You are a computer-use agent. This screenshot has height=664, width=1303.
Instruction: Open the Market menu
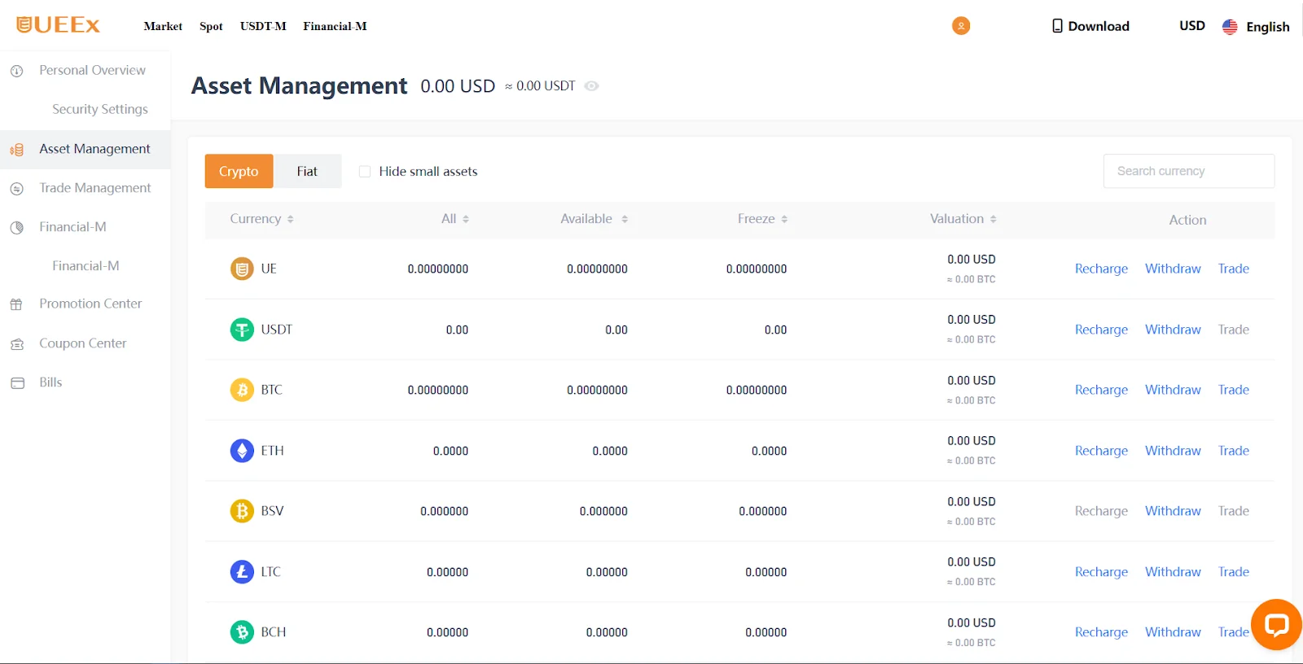click(x=163, y=26)
